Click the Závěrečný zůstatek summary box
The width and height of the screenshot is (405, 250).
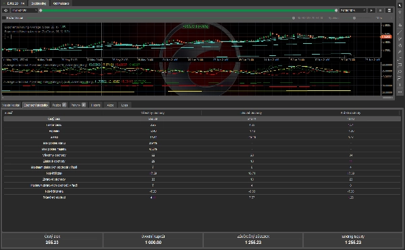[253, 240]
